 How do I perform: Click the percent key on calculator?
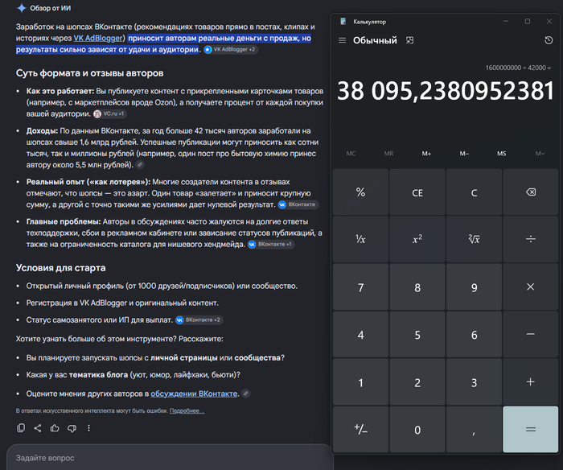[x=360, y=192]
